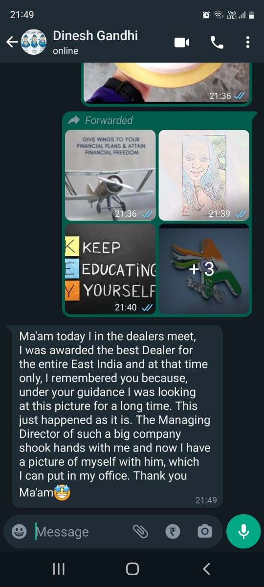This screenshot has height=587, width=264.
Task: Open the Keep Educating Yourself image
Action: [110, 269]
